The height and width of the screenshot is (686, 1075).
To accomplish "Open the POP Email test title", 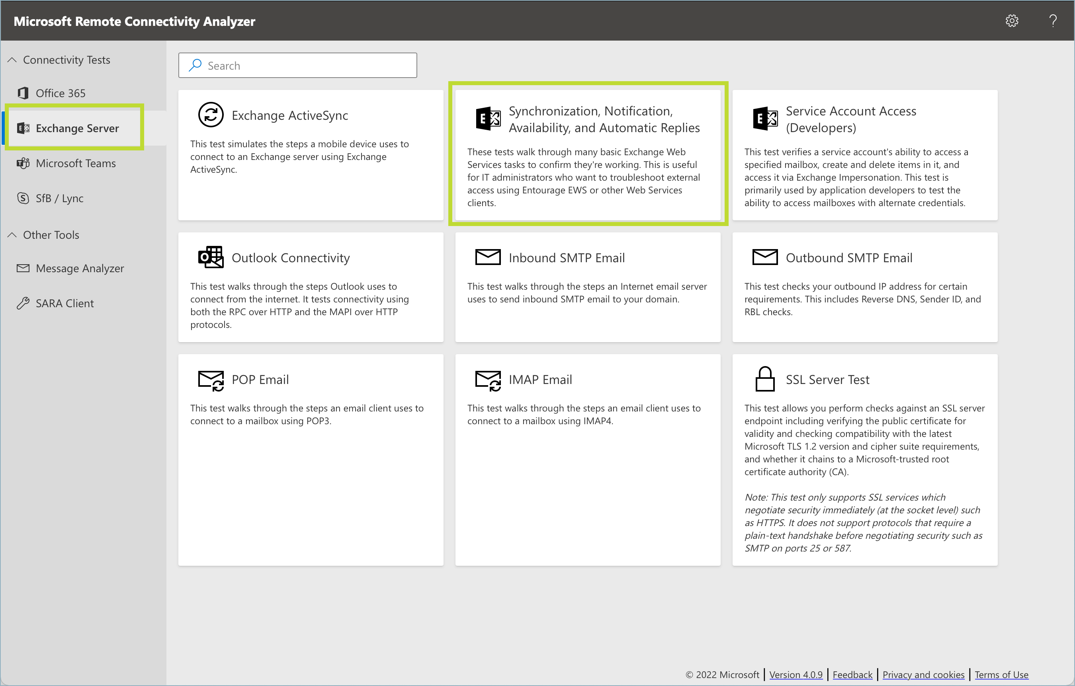I will (x=260, y=380).
